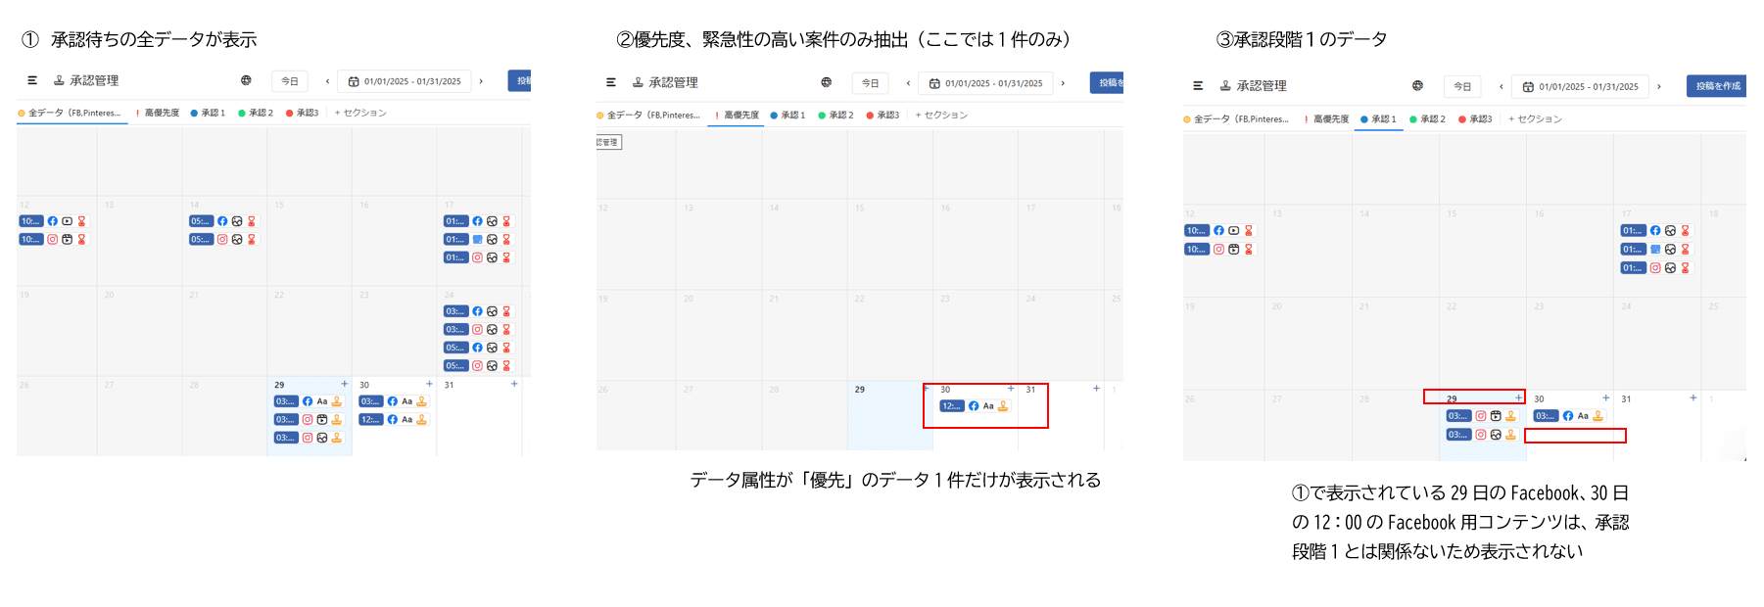Click the red dot of the 承認3 tab in panel ①
The image size is (1764, 607).
(289, 113)
